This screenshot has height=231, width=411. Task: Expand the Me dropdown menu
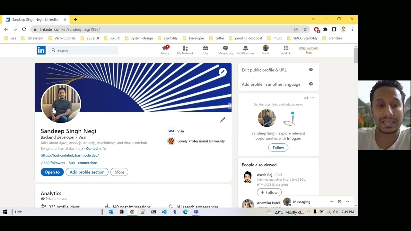pyautogui.click(x=266, y=50)
